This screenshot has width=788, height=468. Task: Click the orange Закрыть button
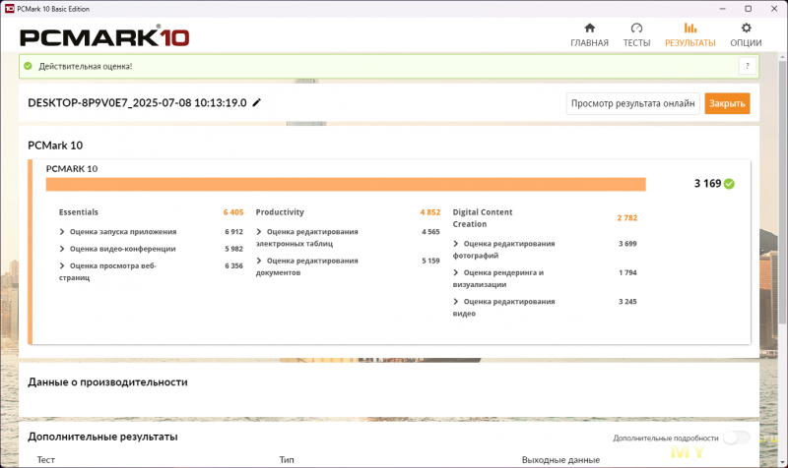(727, 103)
